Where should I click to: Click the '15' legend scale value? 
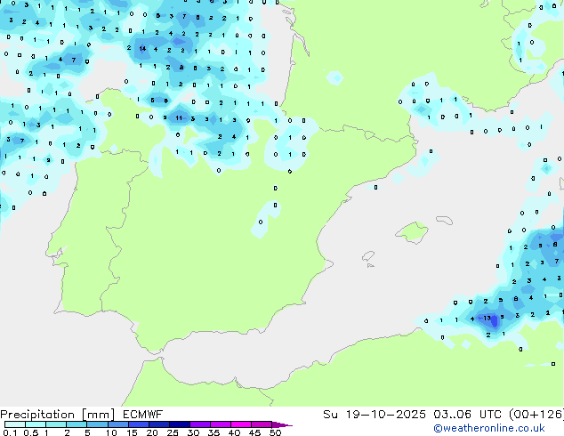[132, 432]
